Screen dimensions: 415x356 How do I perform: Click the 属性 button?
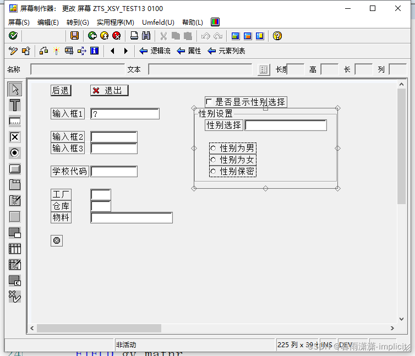(x=189, y=51)
